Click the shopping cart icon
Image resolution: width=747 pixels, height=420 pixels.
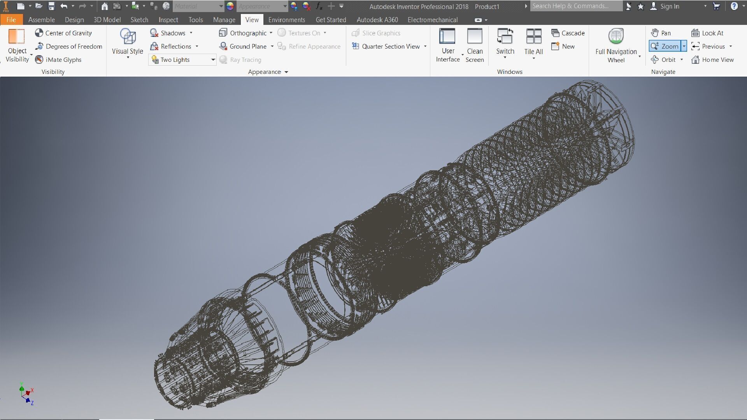(716, 6)
